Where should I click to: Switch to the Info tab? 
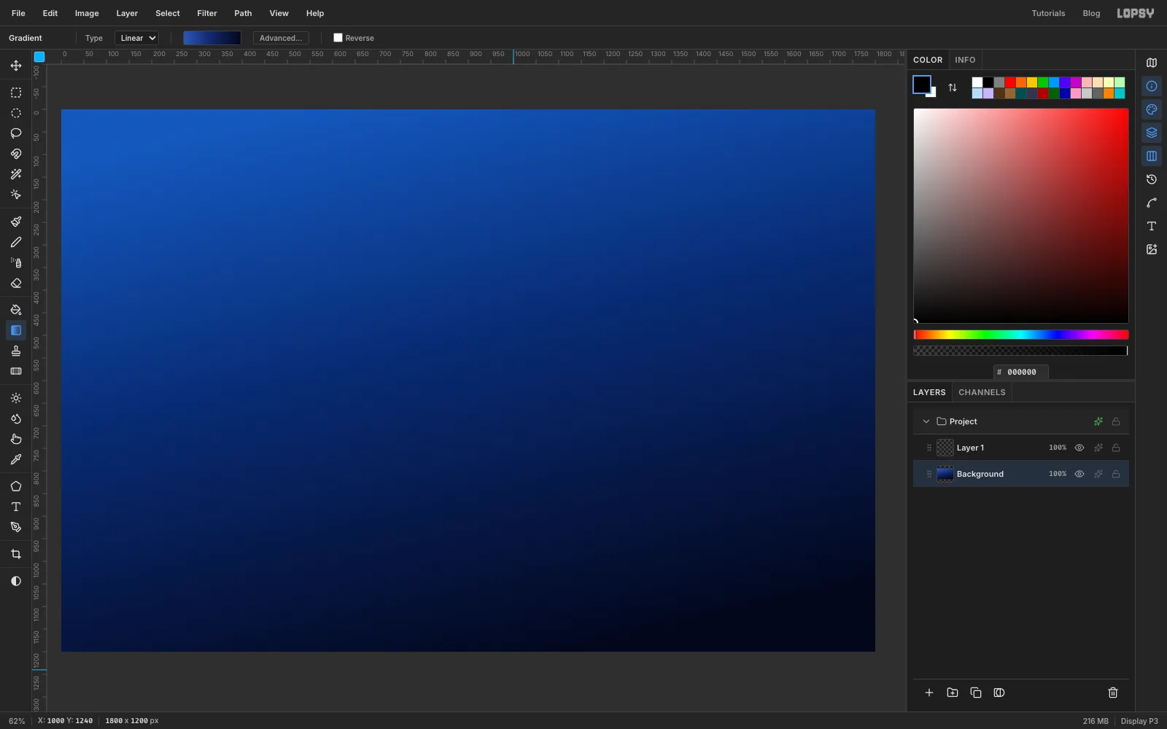965,60
